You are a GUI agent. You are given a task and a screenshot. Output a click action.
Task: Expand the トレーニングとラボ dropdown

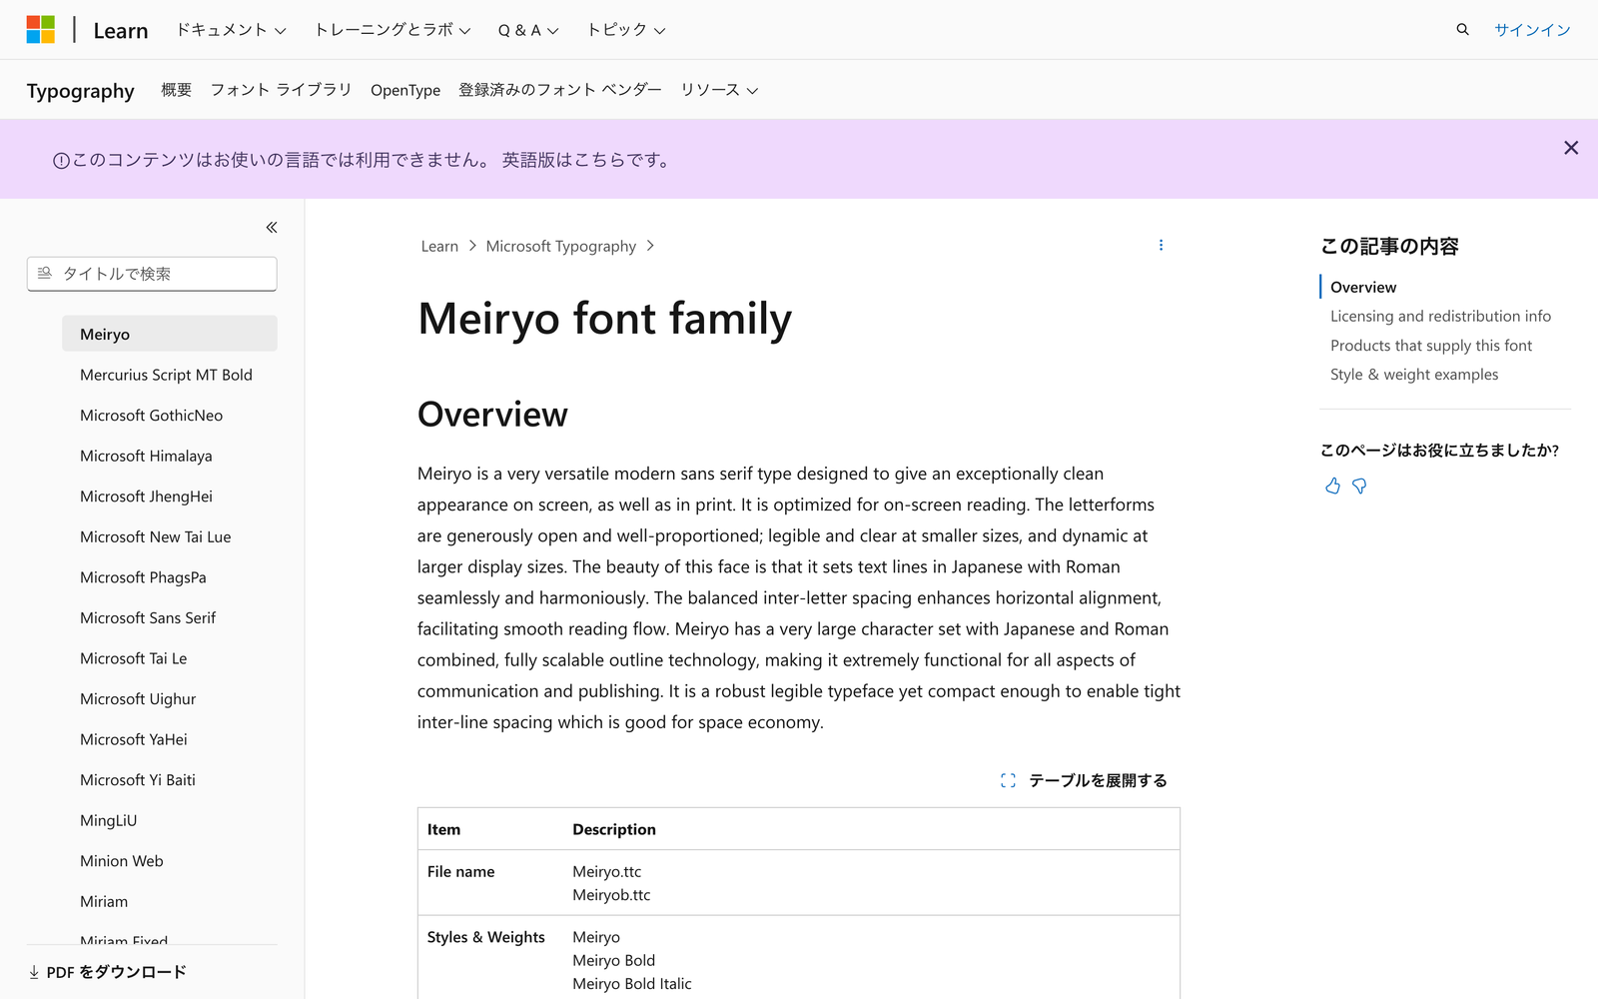click(x=393, y=30)
